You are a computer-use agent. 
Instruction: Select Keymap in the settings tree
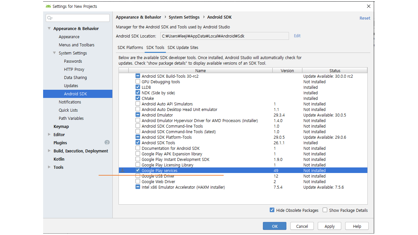[61, 126]
